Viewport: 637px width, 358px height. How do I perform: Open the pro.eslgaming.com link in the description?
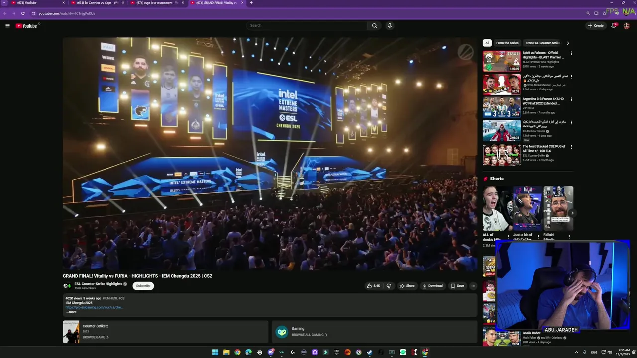pos(94,307)
